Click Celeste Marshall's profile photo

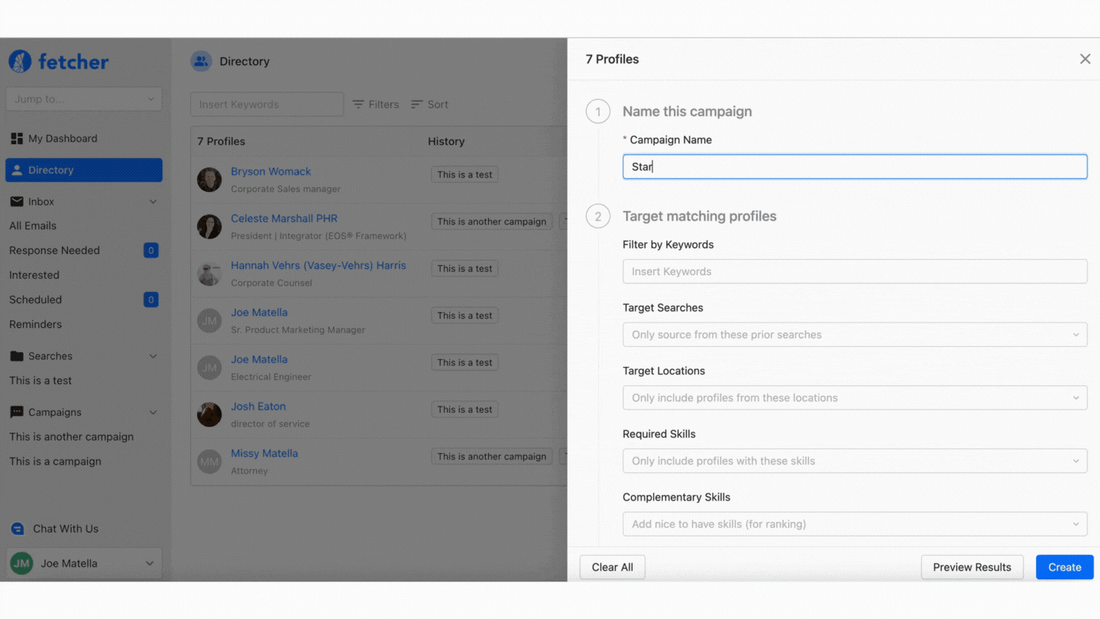[209, 226]
